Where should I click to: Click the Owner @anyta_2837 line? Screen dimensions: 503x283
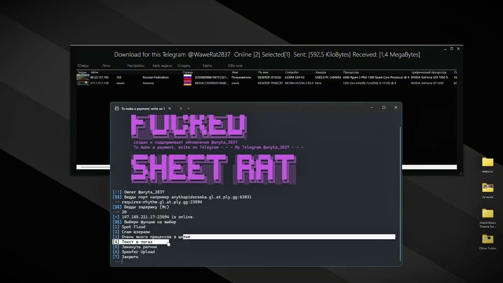tap(138, 192)
